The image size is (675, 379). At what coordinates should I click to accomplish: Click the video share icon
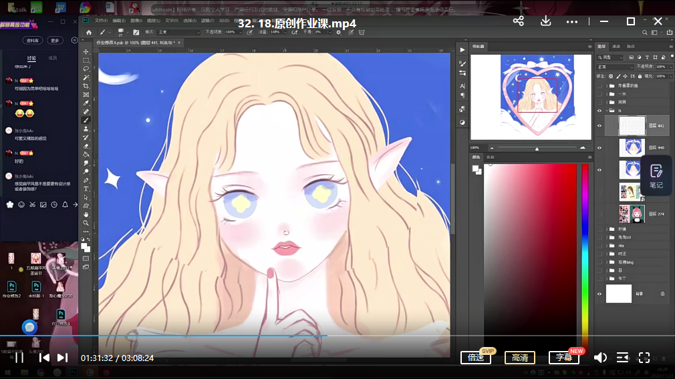[519, 21]
